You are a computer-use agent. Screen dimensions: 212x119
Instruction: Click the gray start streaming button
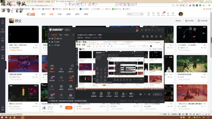157,94
